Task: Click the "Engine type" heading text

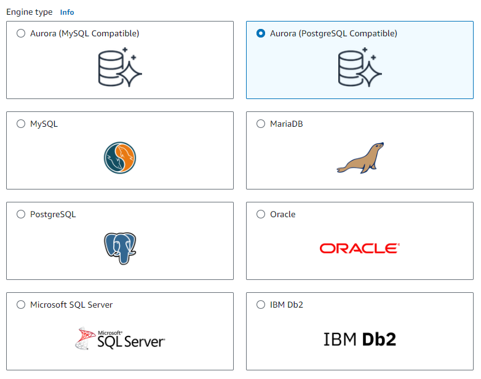Action: pyautogui.click(x=30, y=12)
